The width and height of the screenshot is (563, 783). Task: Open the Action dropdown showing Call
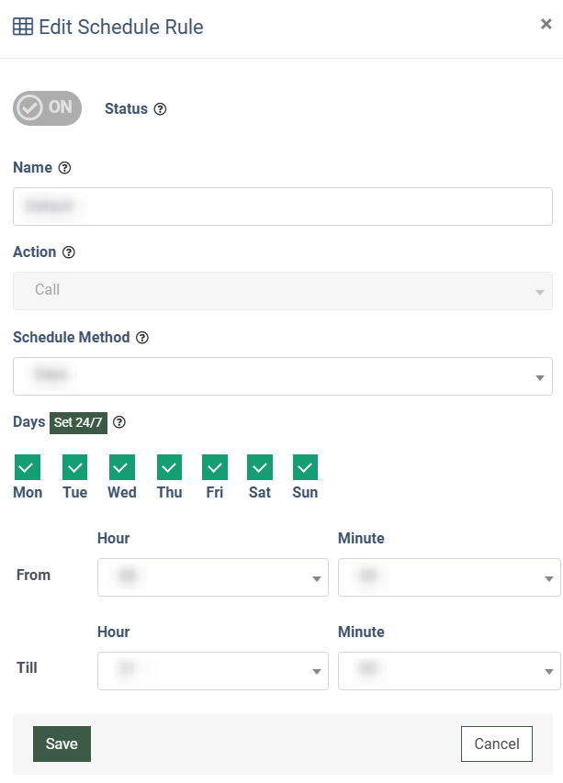(283, 291)
